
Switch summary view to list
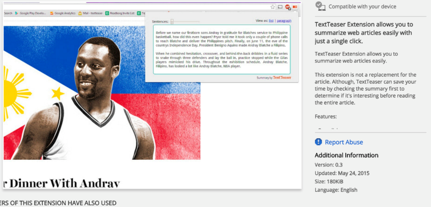[271, 21]
